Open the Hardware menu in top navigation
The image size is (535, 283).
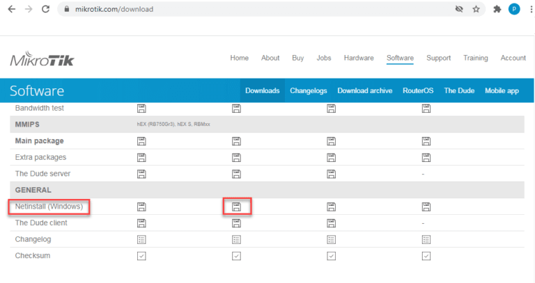click(358, 58)
